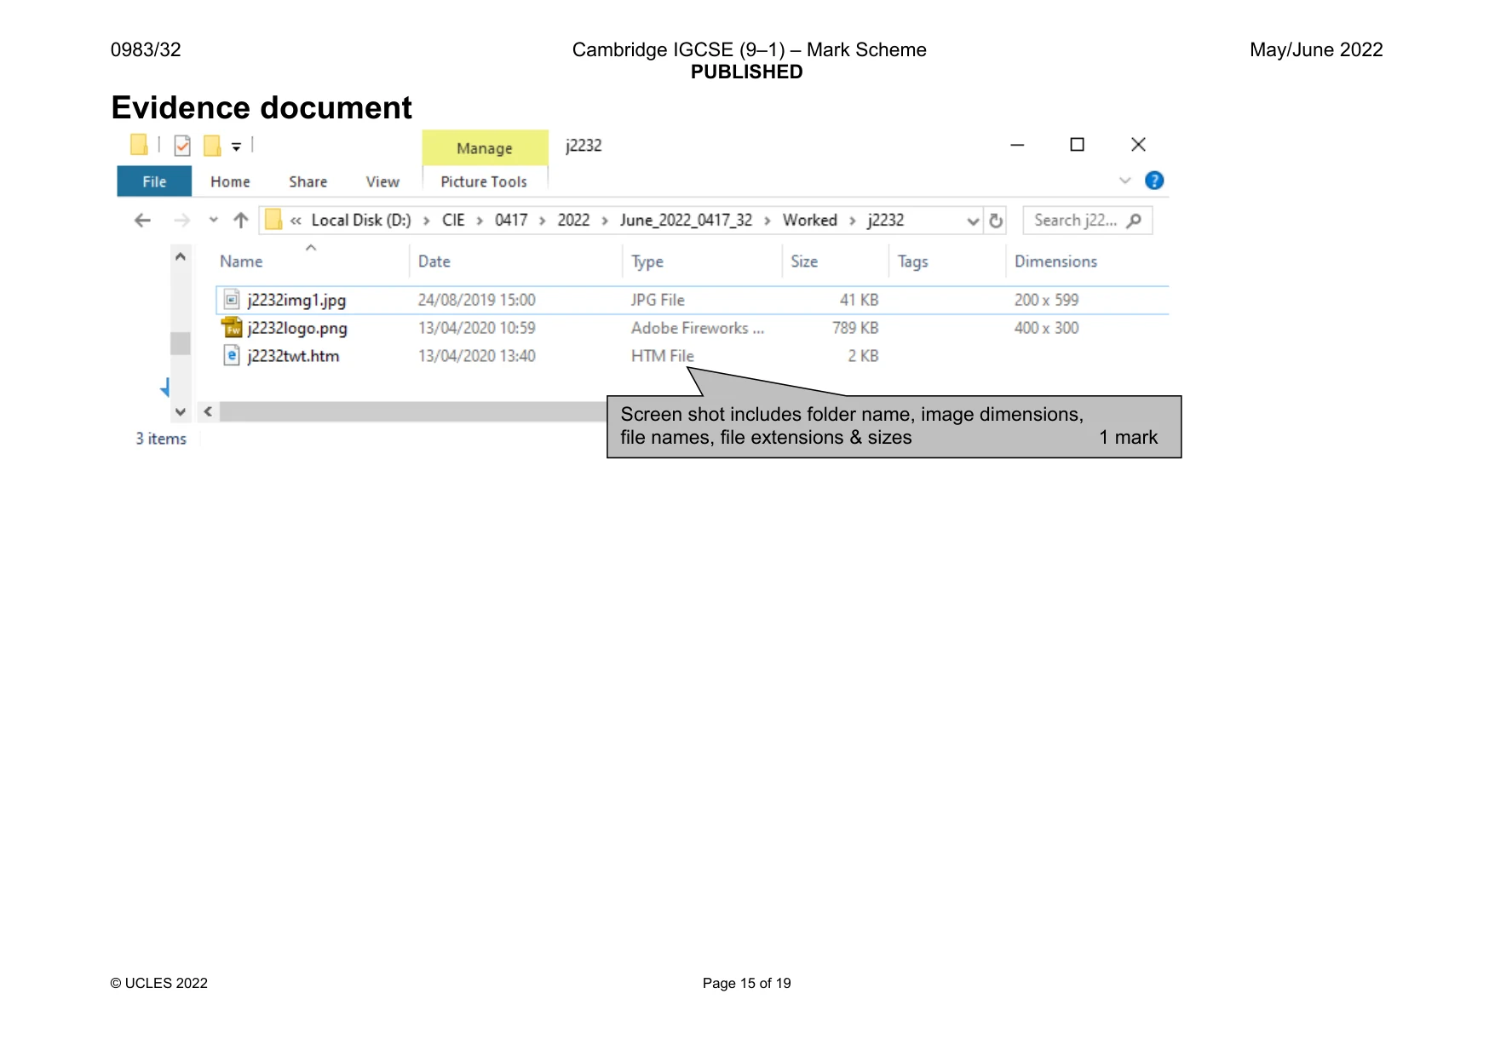Refresh the j2232 folder view

pyautogui.click(x=996, y=221)
